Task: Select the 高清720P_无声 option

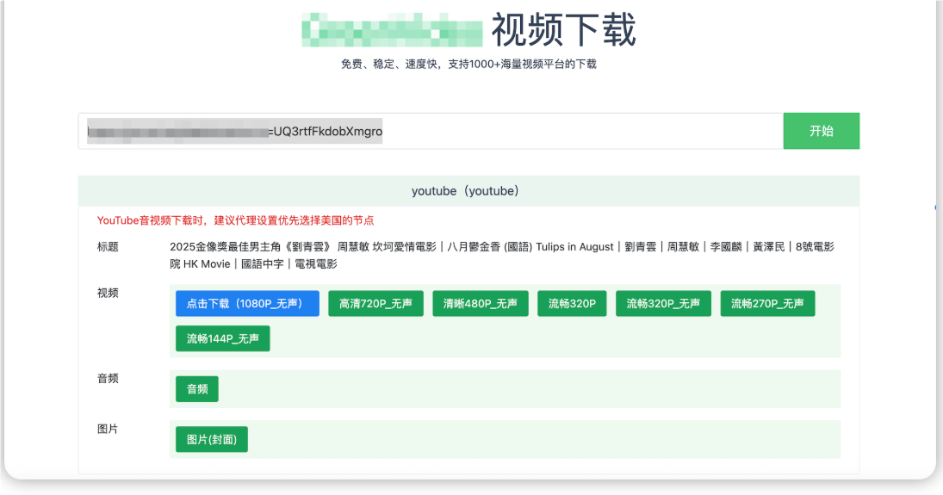Action: coord(375,303)
